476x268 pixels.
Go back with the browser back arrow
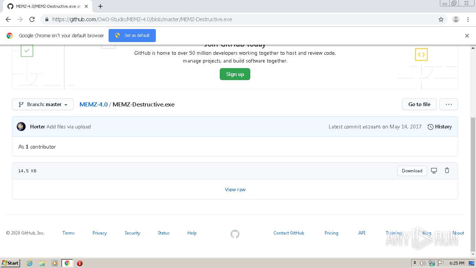click(8, 19)
